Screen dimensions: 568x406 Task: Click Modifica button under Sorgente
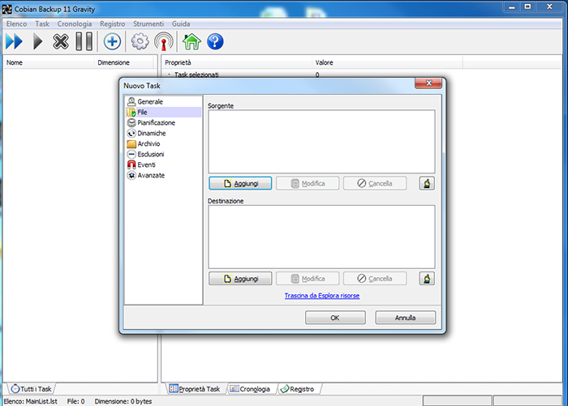308,183
